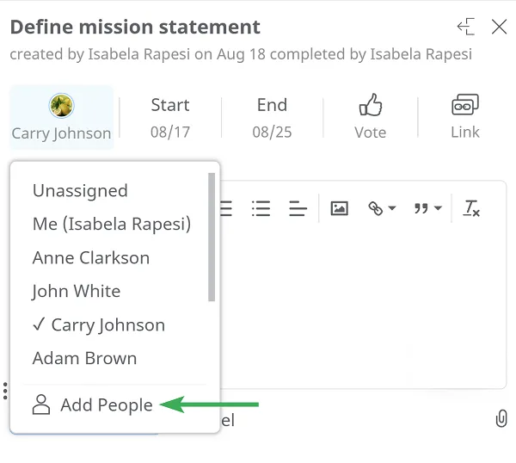Select Unassigned from the assignee list

coord(80,191)
